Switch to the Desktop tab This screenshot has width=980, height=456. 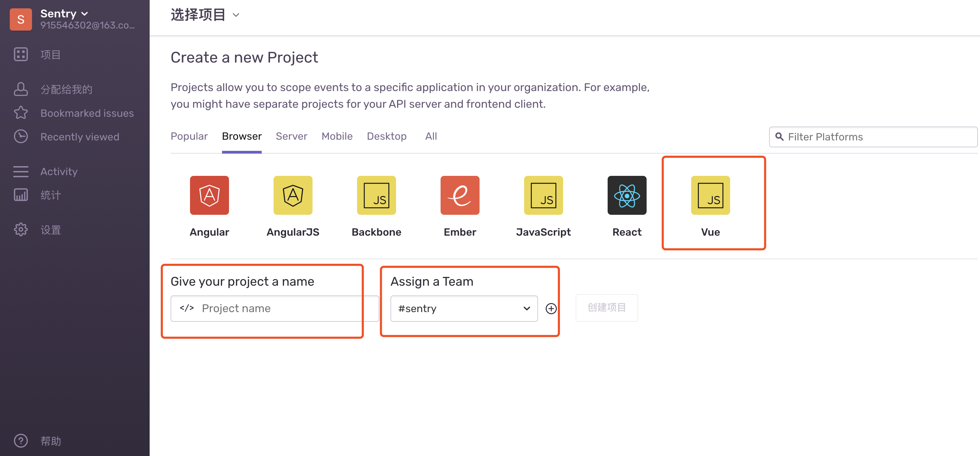387,136
